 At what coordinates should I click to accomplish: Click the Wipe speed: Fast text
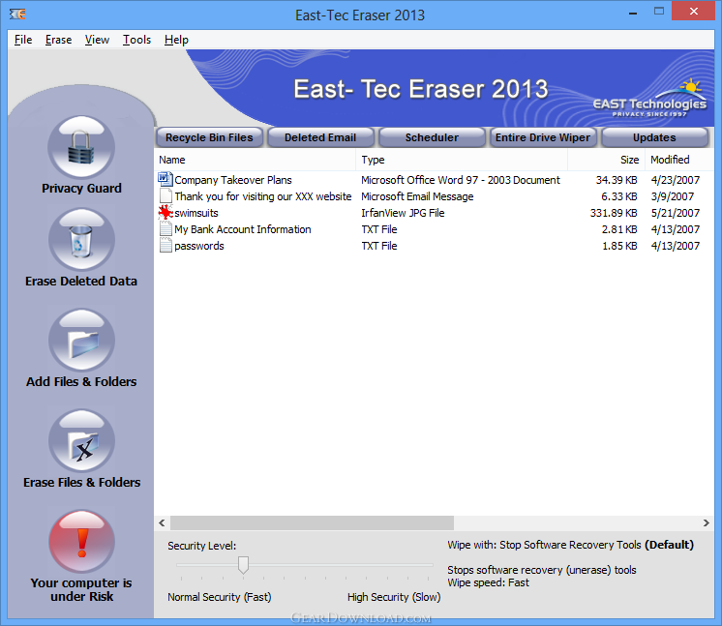pyautogui.click(x=488, y=582)
